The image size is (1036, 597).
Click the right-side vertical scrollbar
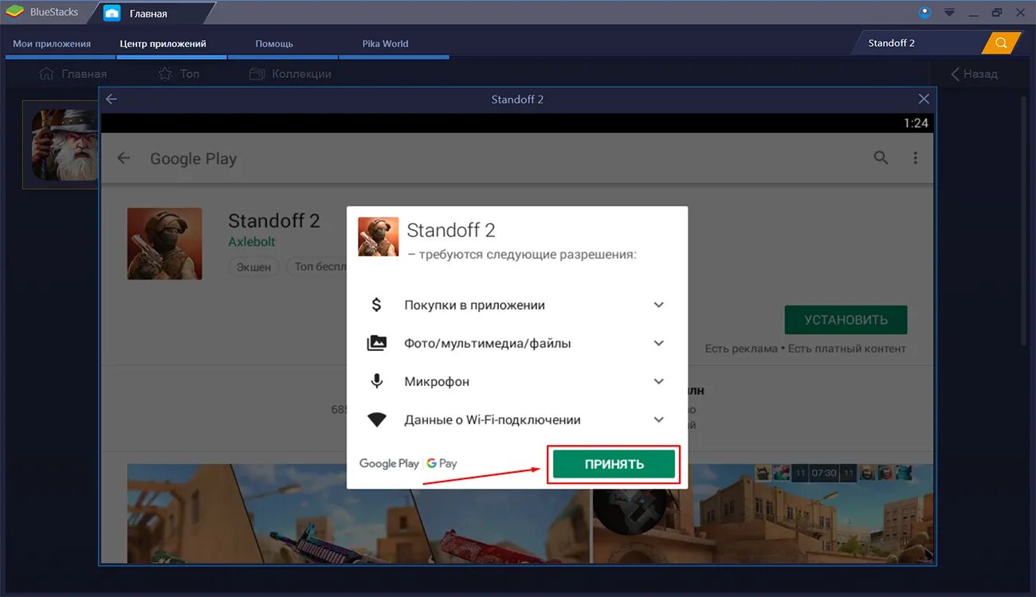(1025, 221)
